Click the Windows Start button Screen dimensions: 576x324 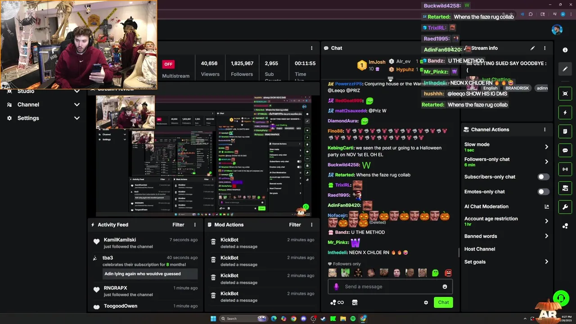pos(213,319)
